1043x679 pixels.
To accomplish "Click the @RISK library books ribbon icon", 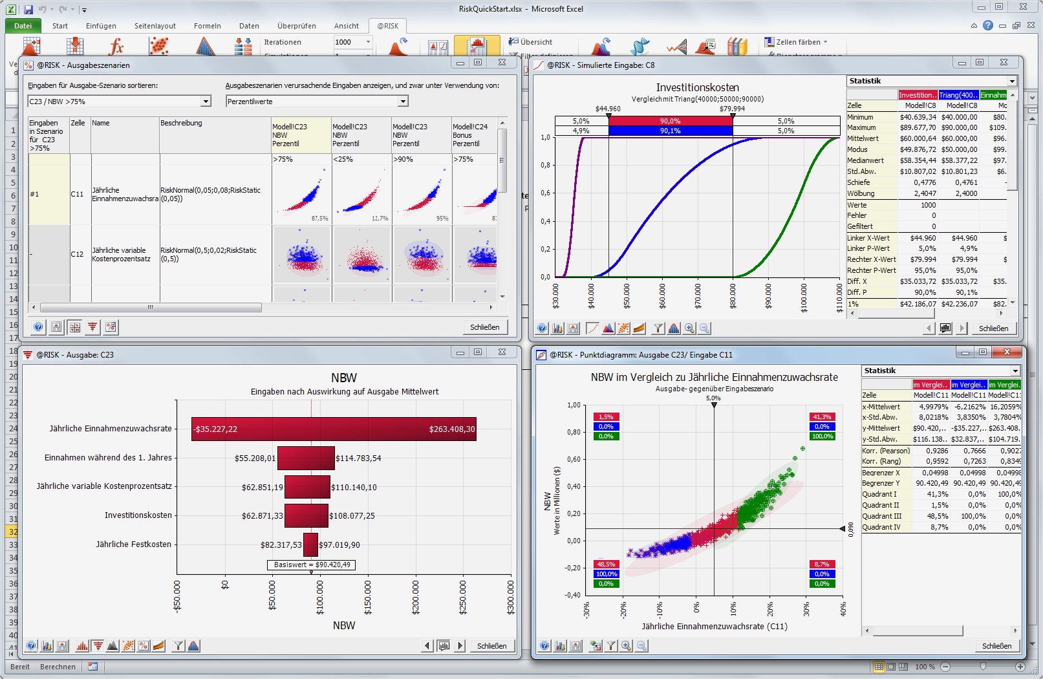I will pyautogui.click(x=737, y=47).
